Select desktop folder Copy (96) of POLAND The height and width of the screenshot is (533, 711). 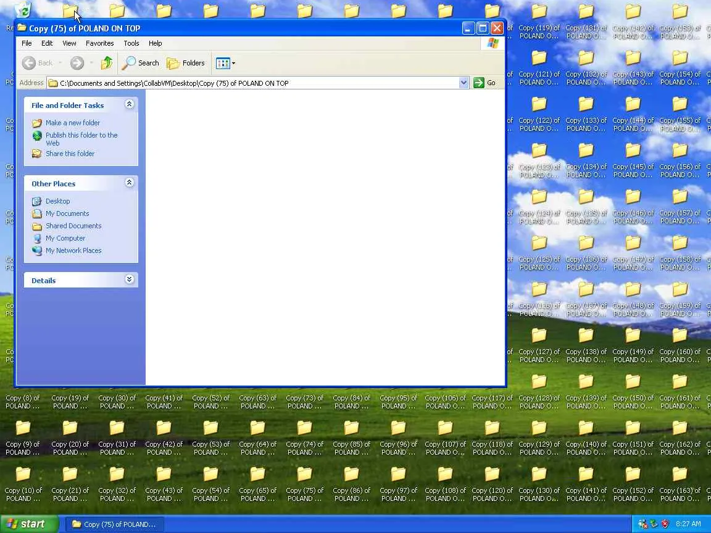pos(399,438)
